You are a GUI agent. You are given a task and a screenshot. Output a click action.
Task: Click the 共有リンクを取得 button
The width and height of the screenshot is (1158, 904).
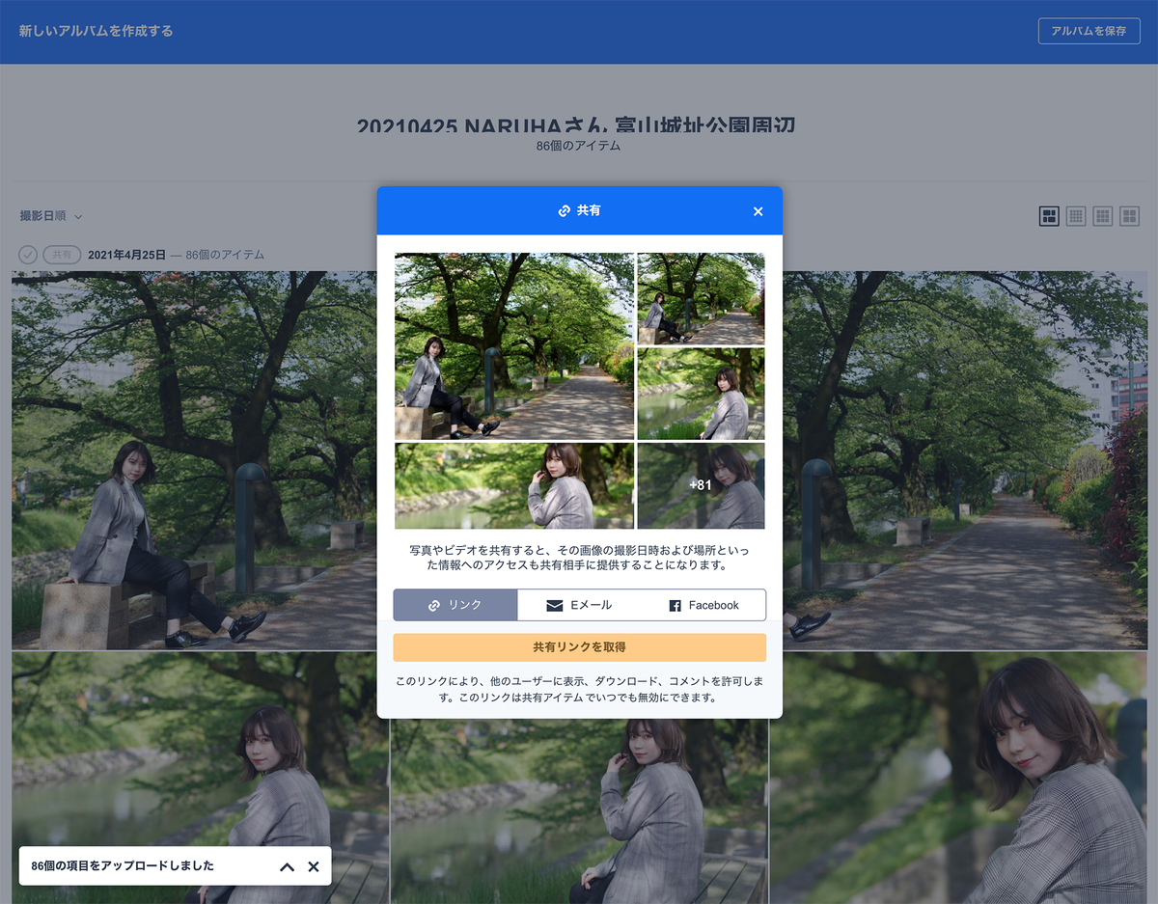click(x=579, y=647)
